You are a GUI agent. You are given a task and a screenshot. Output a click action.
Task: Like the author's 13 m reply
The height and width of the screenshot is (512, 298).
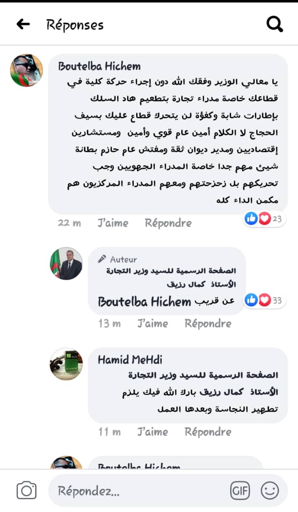pos(153,324)
